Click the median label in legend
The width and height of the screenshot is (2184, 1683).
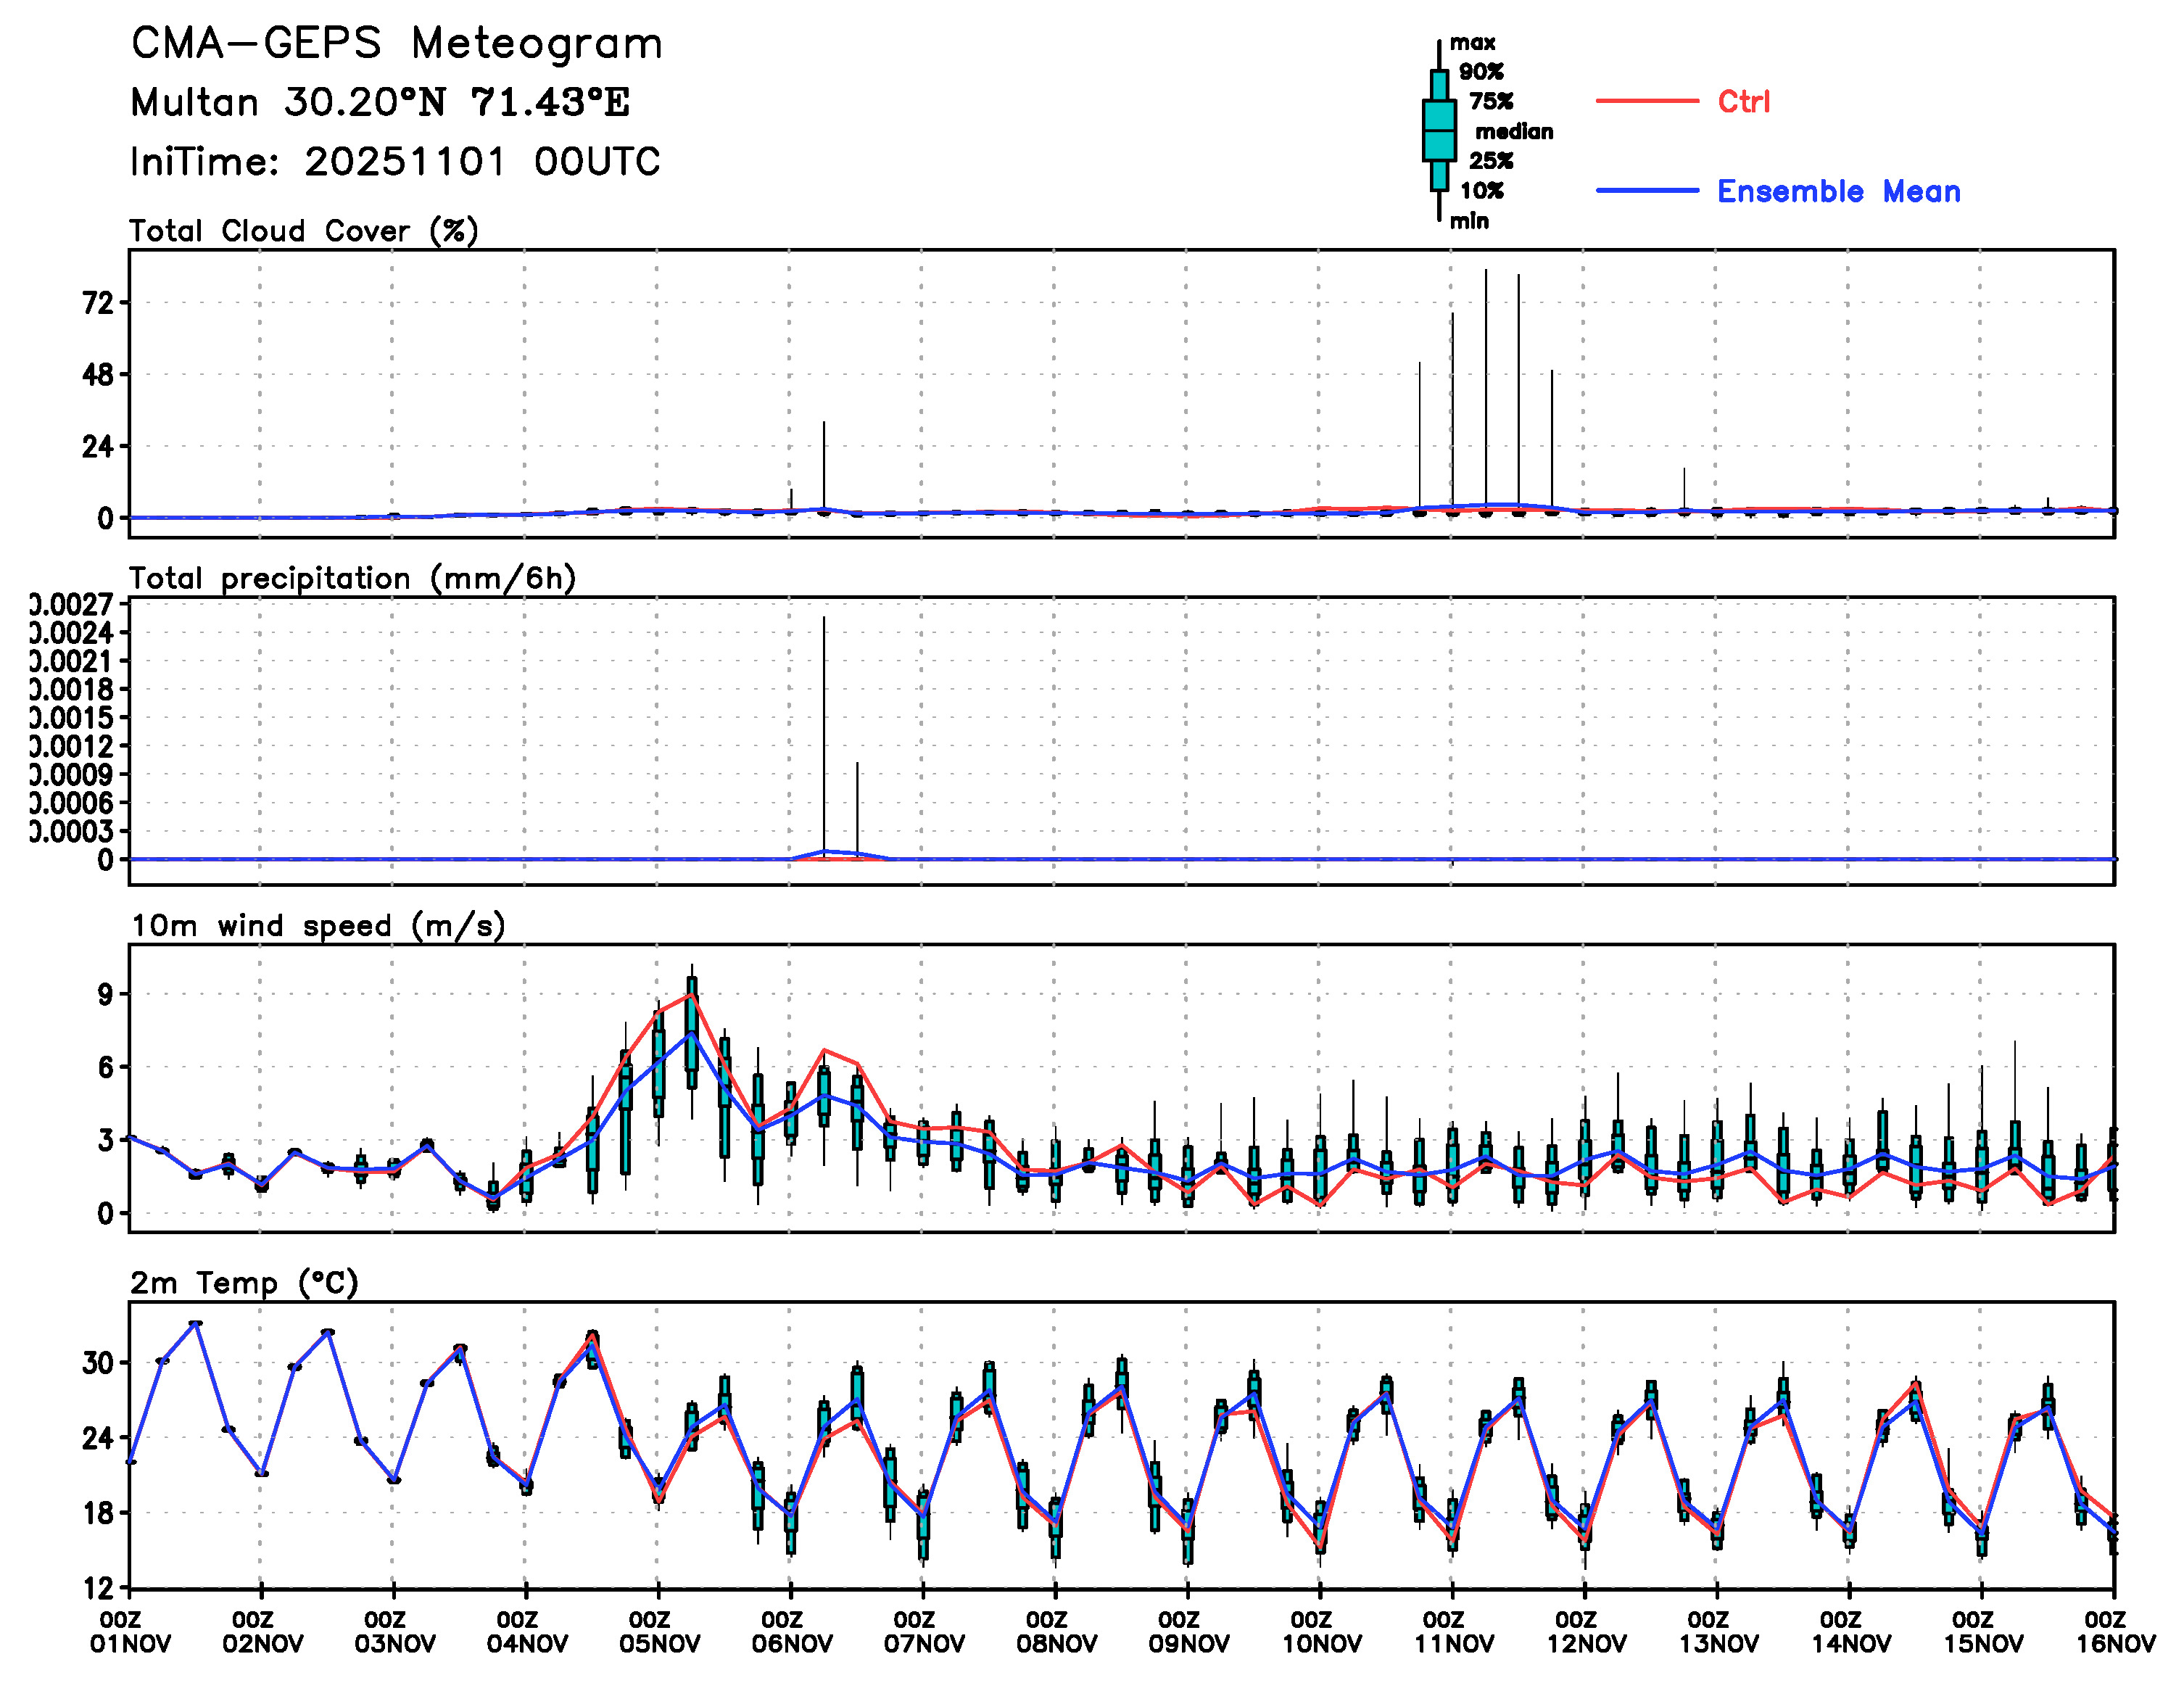1513,131
